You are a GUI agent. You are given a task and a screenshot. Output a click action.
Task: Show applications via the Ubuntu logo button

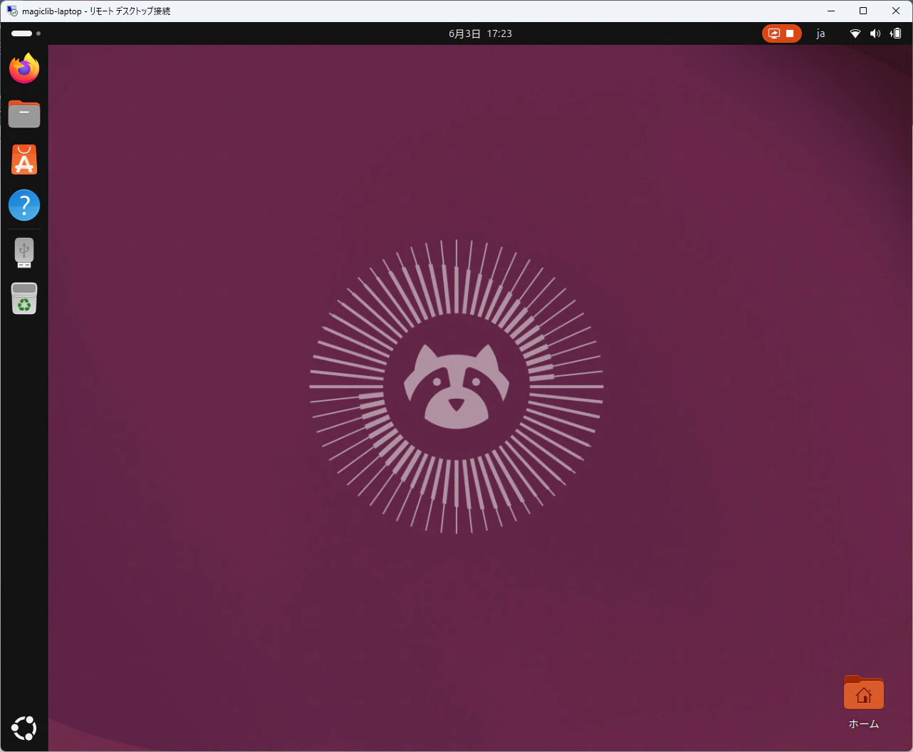[24, 728]
